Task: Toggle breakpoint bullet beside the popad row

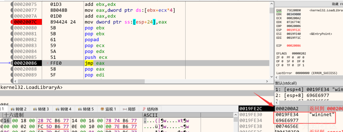Action: coord(12,40)
